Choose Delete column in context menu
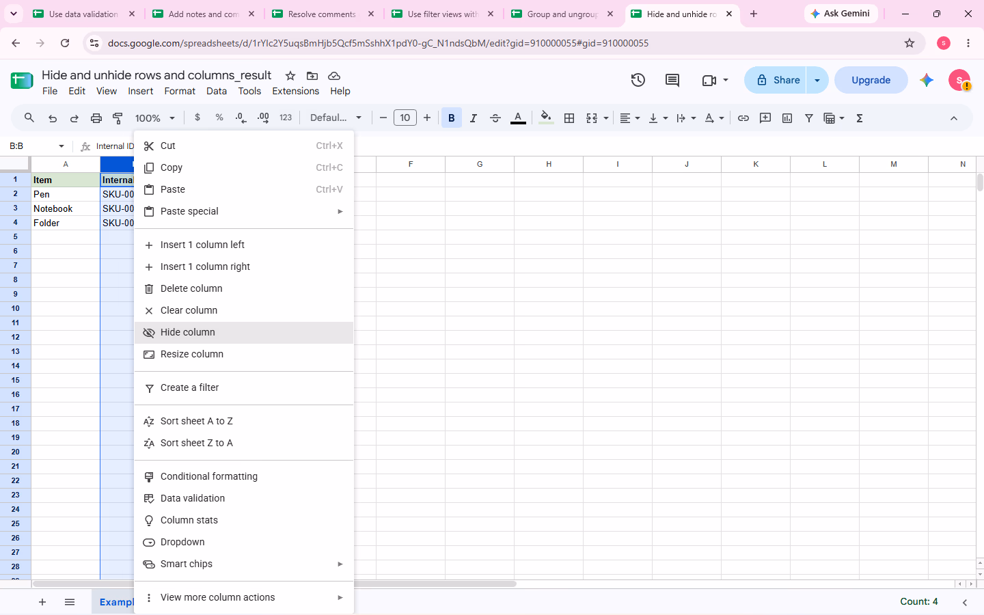This screenshot has width=984, height=615. coord(244,288)
